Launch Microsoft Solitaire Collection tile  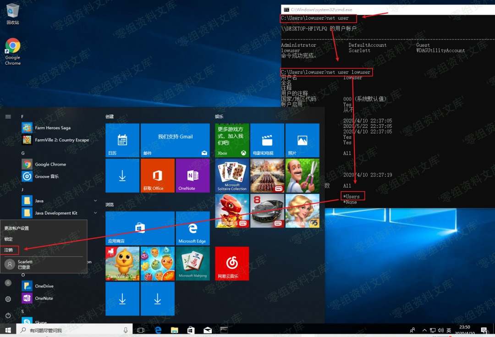click(x=232, y=175)
